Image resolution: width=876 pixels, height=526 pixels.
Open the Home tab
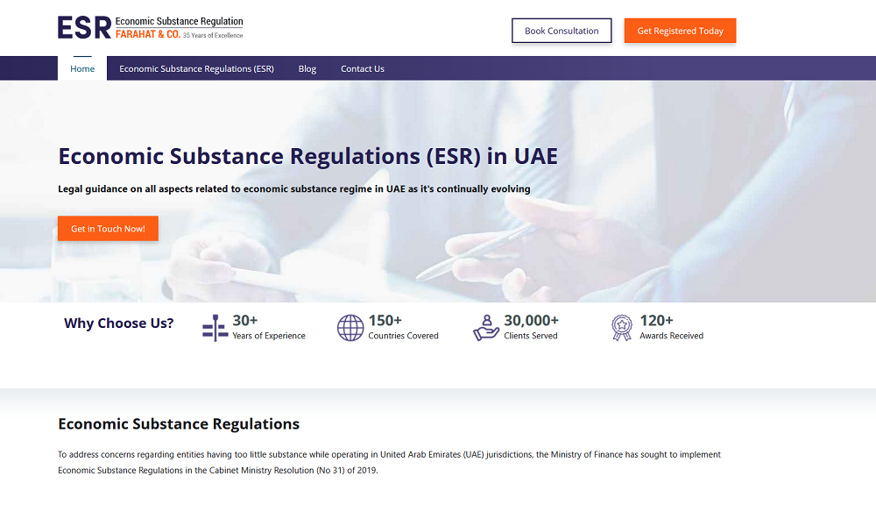(82, 68)
